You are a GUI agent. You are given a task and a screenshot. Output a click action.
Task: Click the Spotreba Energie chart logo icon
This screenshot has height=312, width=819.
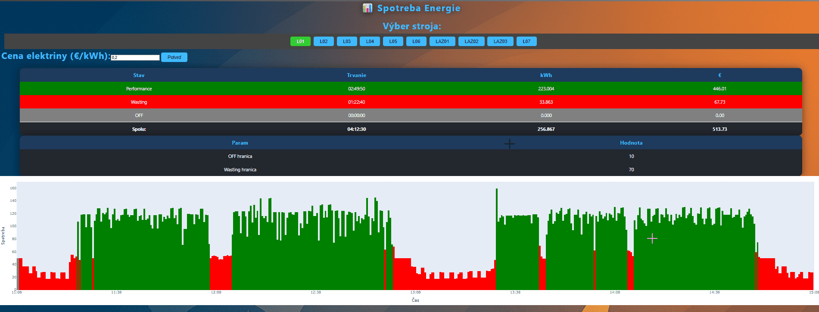tap(367, 8)
